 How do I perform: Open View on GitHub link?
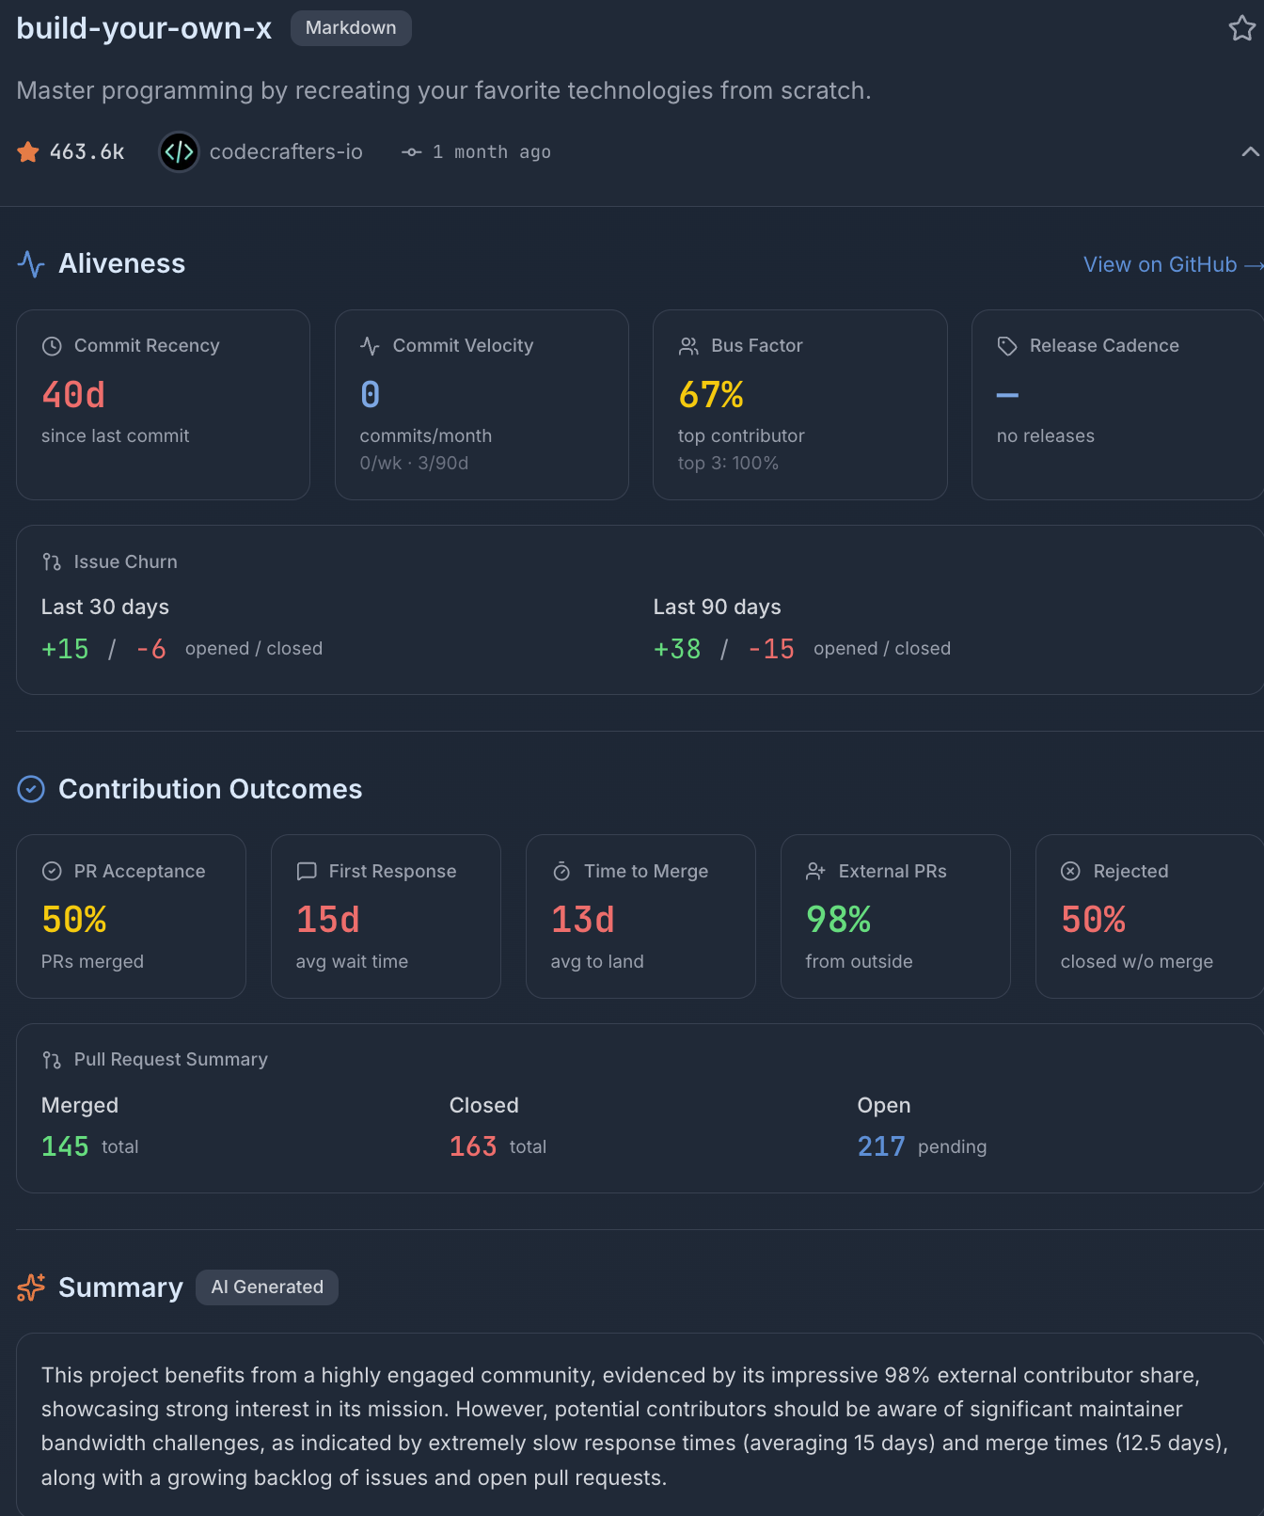point(1172,265)
